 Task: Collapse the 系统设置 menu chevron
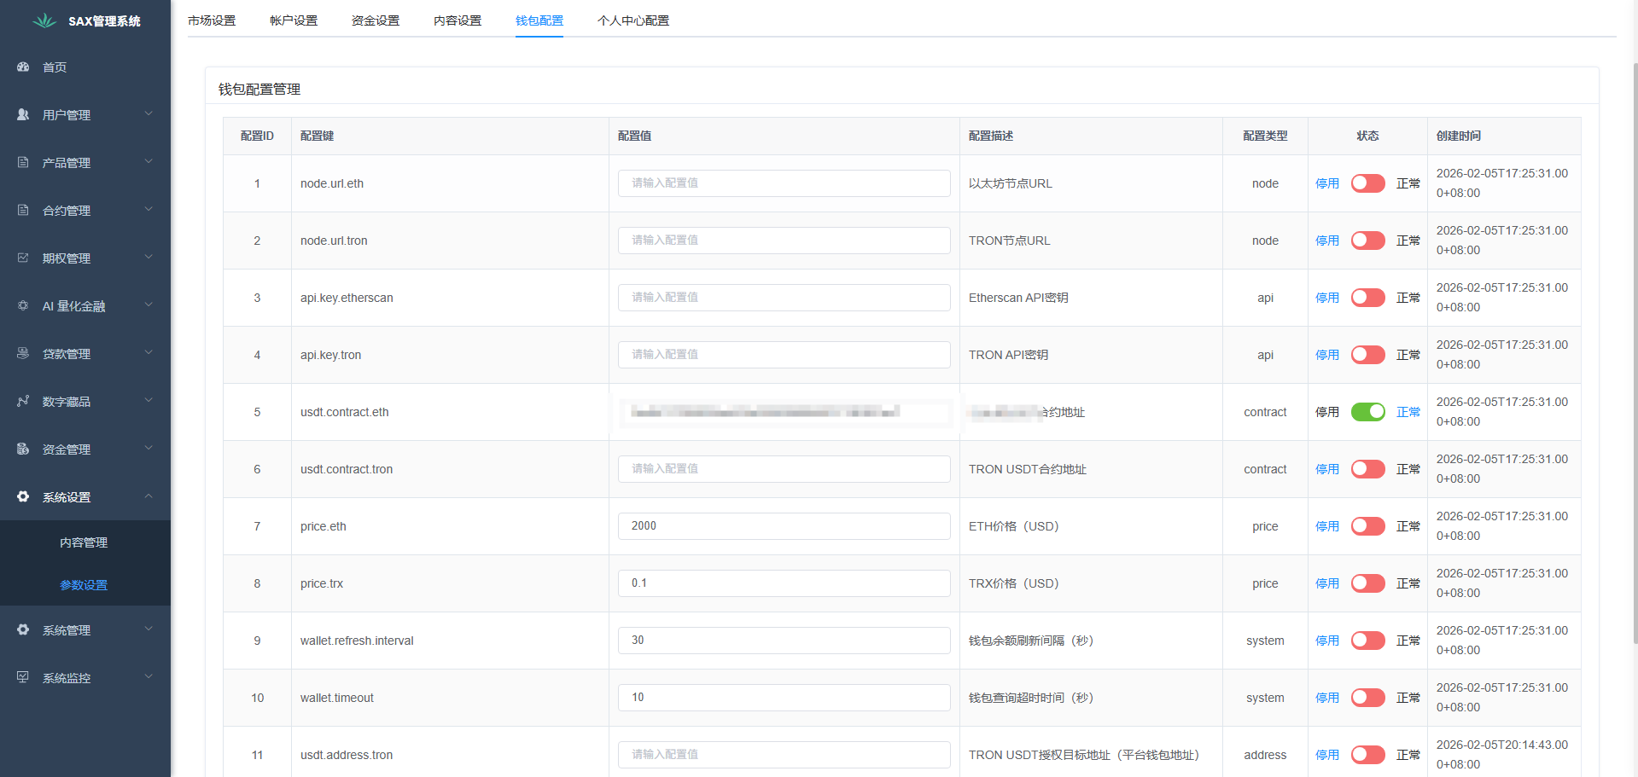149,496
